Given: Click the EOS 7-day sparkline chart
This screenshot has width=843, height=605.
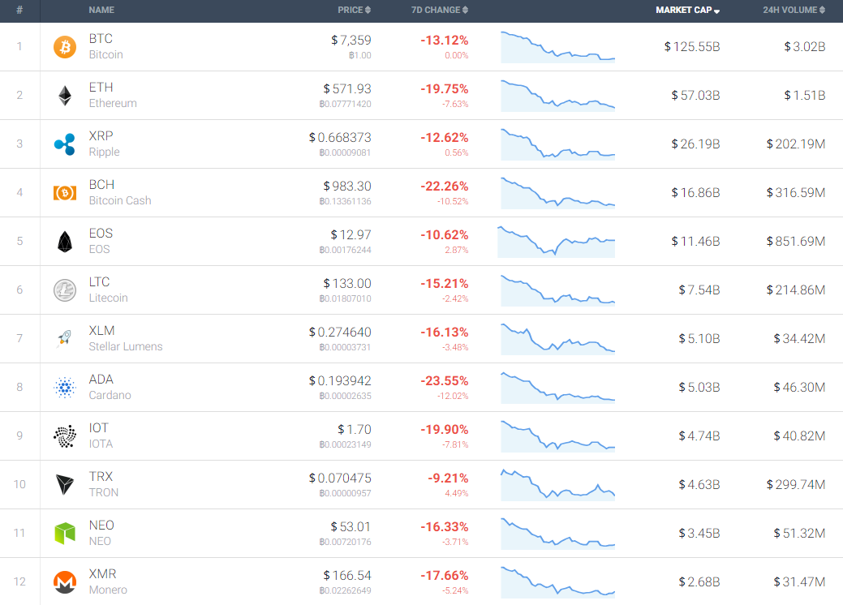Looking at the screenshot, I should click(556, 242).
